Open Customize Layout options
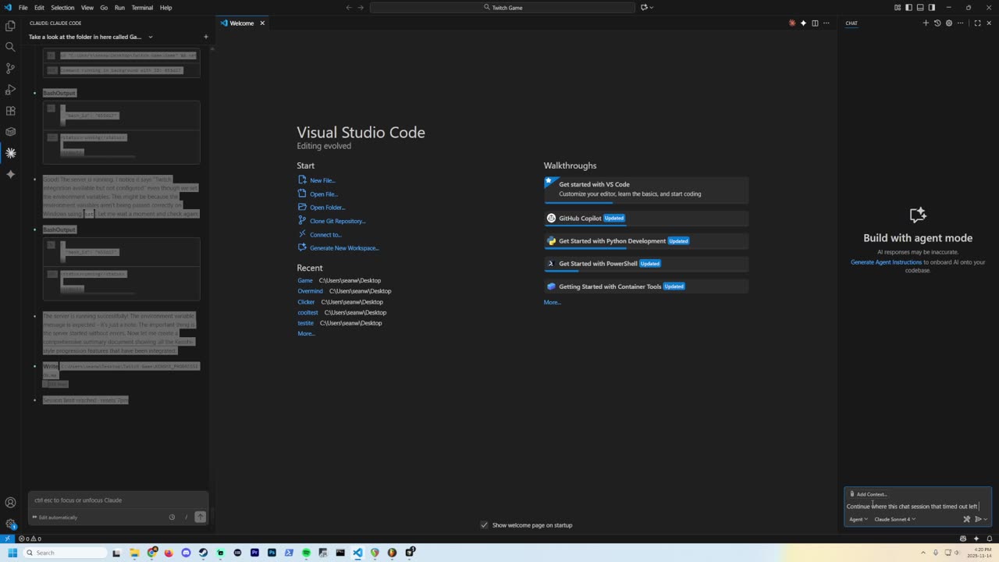The width and height of the screenshot is (999, 562). [x=898, y=8]
